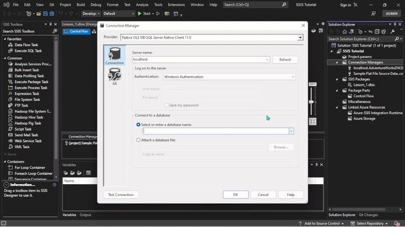
Task: Open the All properties page icon
Action: pos(115,76)
